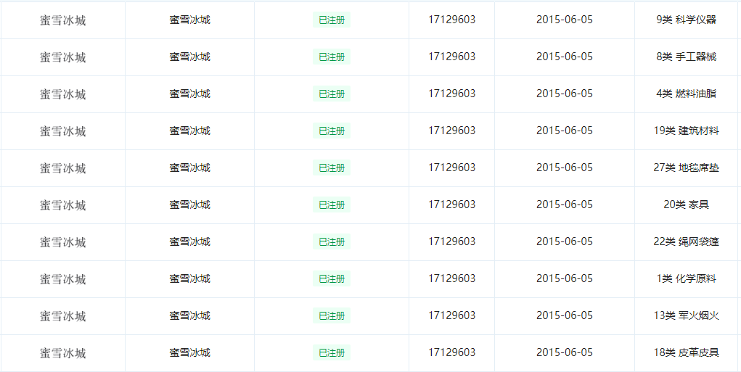Image resolution: width=741 pixels, height=372 pixels.
Task: Click 已注册 status badge in 科学仪器 row
Action: (332, 20)
